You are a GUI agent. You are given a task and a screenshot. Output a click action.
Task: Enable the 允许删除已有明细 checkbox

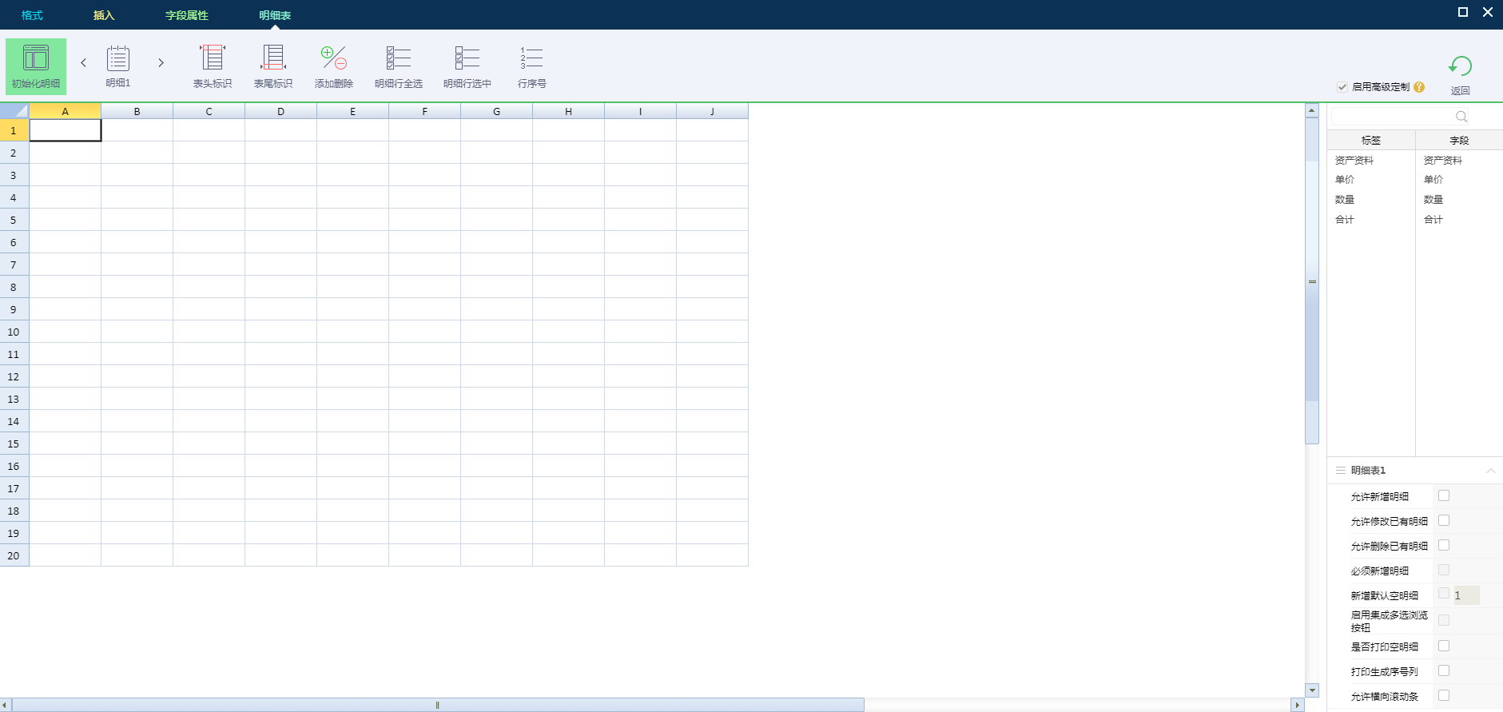click(x=1444, y=546)
